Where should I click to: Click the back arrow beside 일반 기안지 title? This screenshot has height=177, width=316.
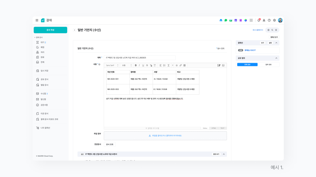pos(74,30)
